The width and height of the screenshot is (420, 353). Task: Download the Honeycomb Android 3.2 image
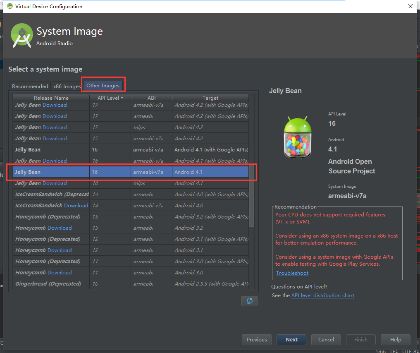coord(60,228)
